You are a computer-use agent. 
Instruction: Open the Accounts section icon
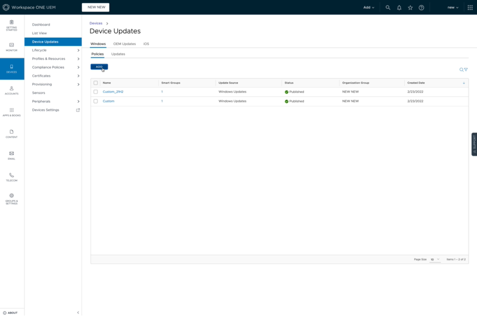click(x=12, y=90)
